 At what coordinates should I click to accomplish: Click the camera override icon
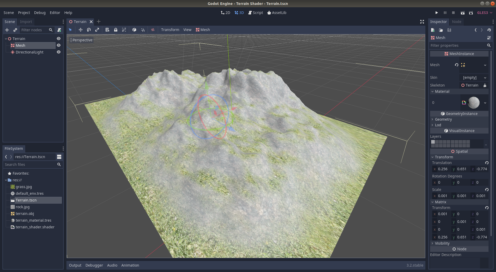(153, 30)
